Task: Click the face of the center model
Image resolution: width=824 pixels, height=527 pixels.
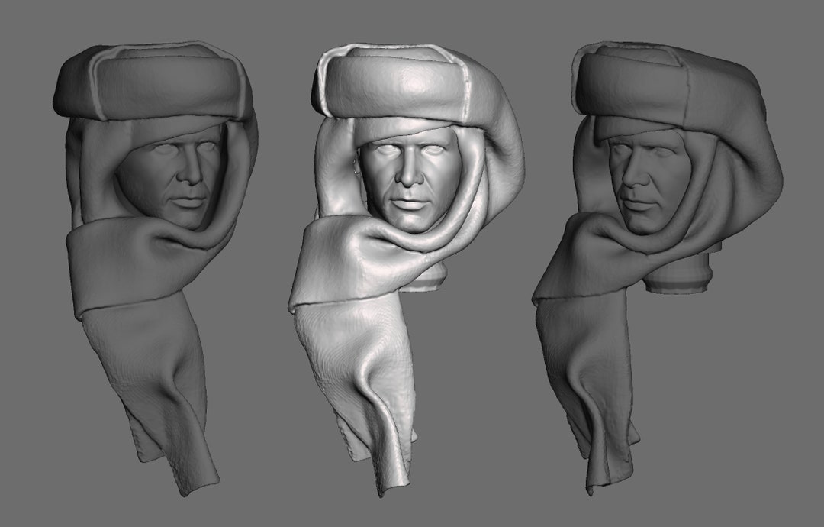Action: click(x=412, y=176)
